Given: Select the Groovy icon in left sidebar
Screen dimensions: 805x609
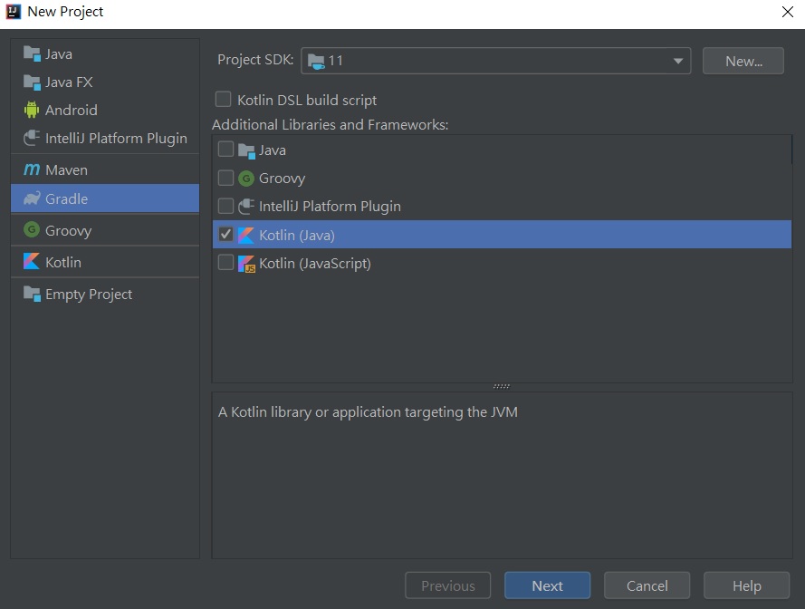Looking at the screenshot, I should 32,230.
